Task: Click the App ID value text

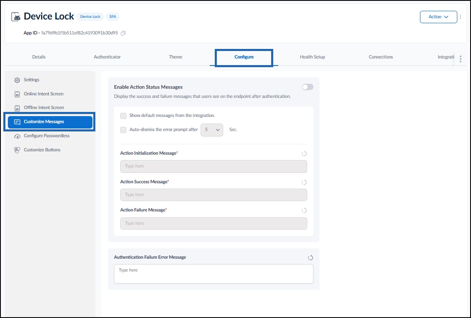Action: (80, 33)
